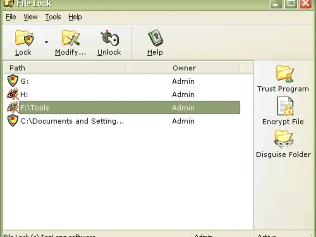This screenshot has width=316, height=237.
Task: Click the hidden-eye icon beside F:\Tools
Action: pyautogui.click(x=13, y=107)
